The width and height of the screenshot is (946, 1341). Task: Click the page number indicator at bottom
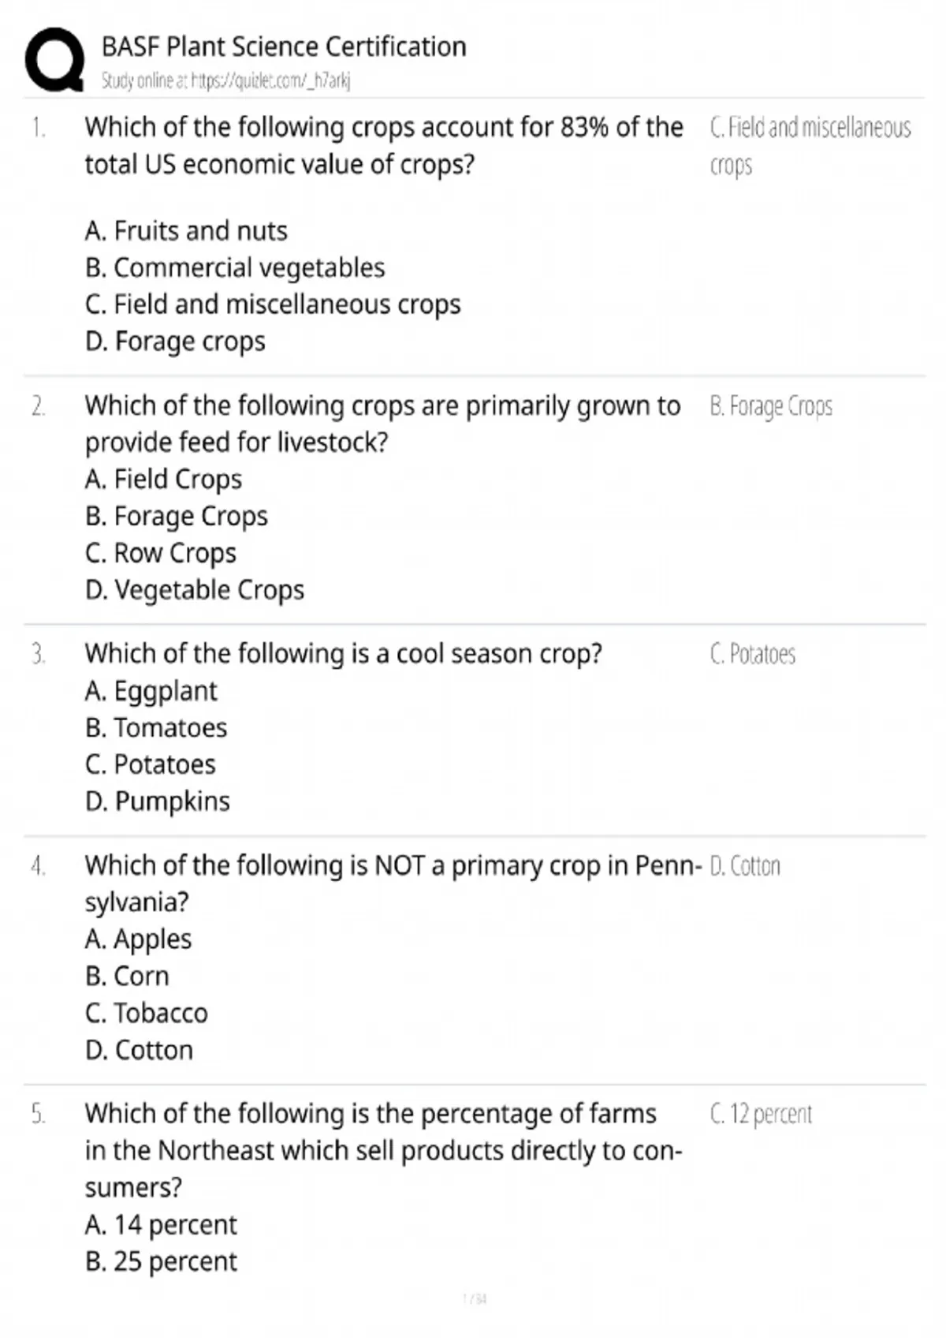tap(475, 1298)
